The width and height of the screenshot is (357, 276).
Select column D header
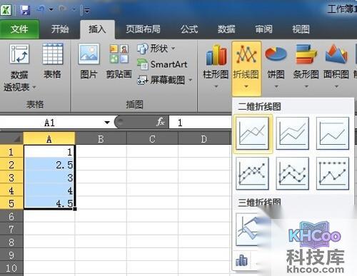pyautogui.click(x=204, y=139)
